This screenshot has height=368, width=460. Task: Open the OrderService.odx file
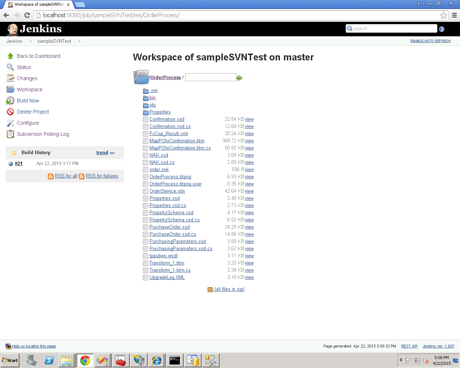point(167,191)
